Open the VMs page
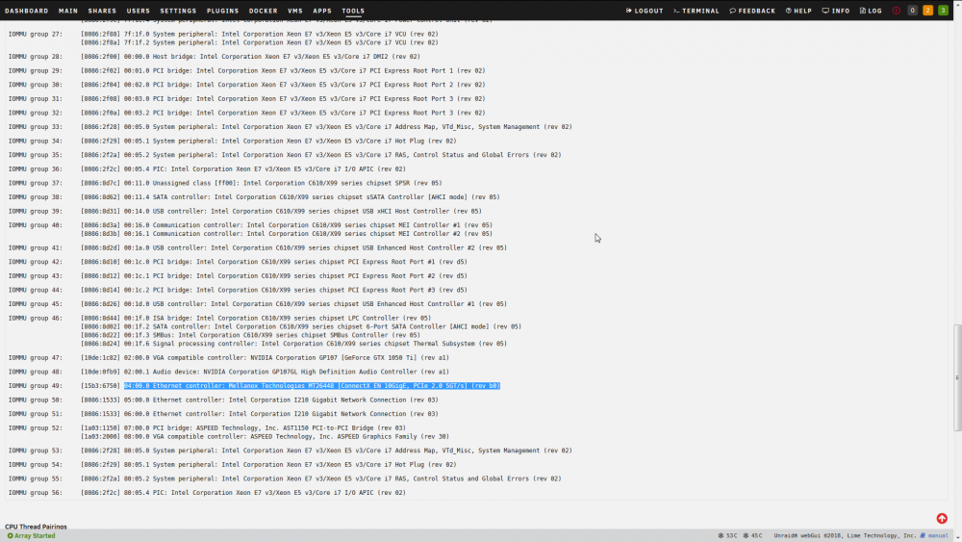Screen dimensions: 962x542 [x=295, y=11]
